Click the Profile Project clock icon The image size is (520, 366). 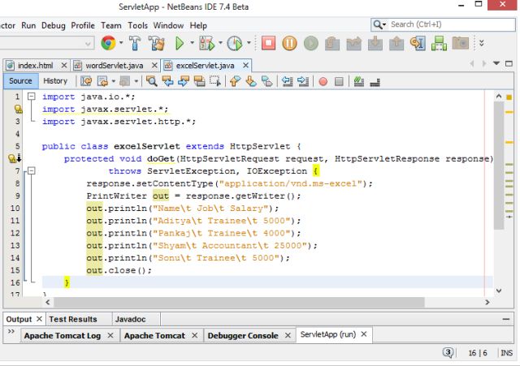pyautogui.click(x=235, y=43)
